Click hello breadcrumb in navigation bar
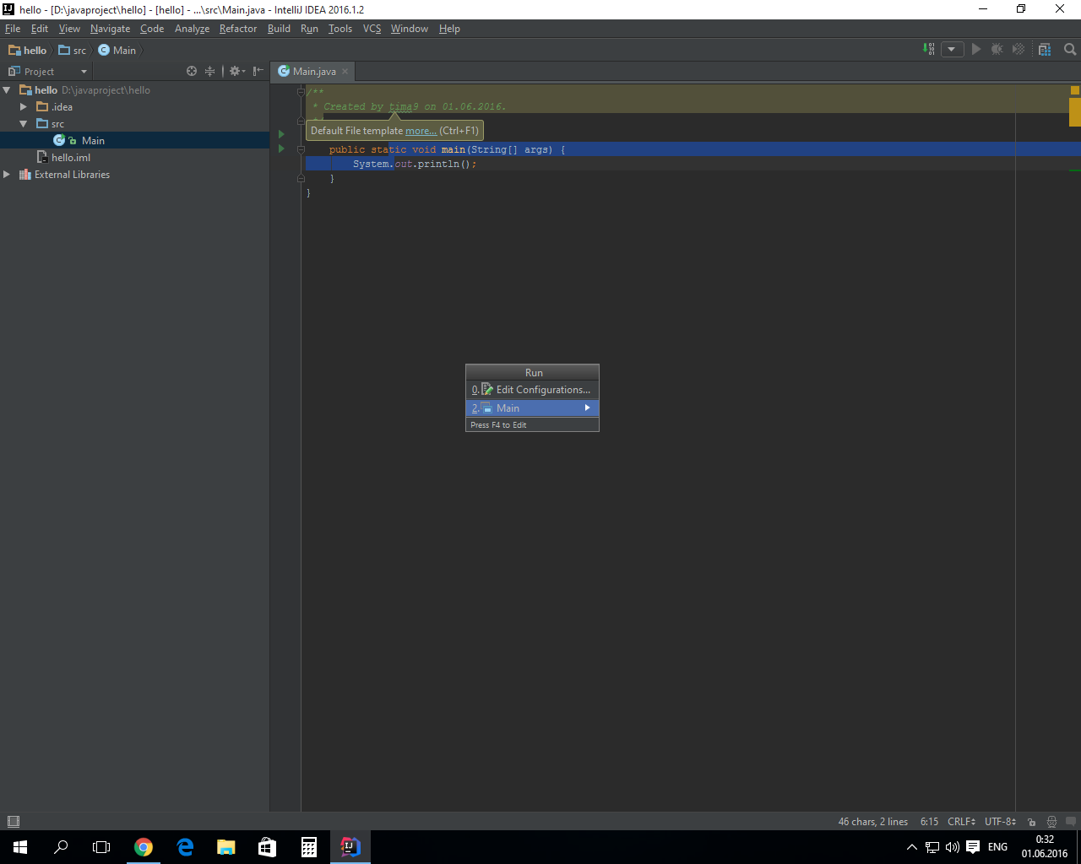This screenshot has height=864, width=1081. pyautogui.click(x=28, y=51)
